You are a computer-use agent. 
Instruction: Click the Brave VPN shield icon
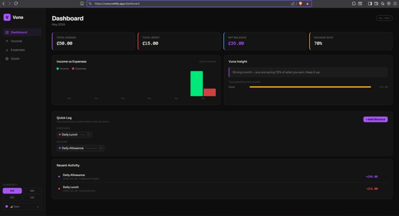pyautogui.click(x=389, y=3)
